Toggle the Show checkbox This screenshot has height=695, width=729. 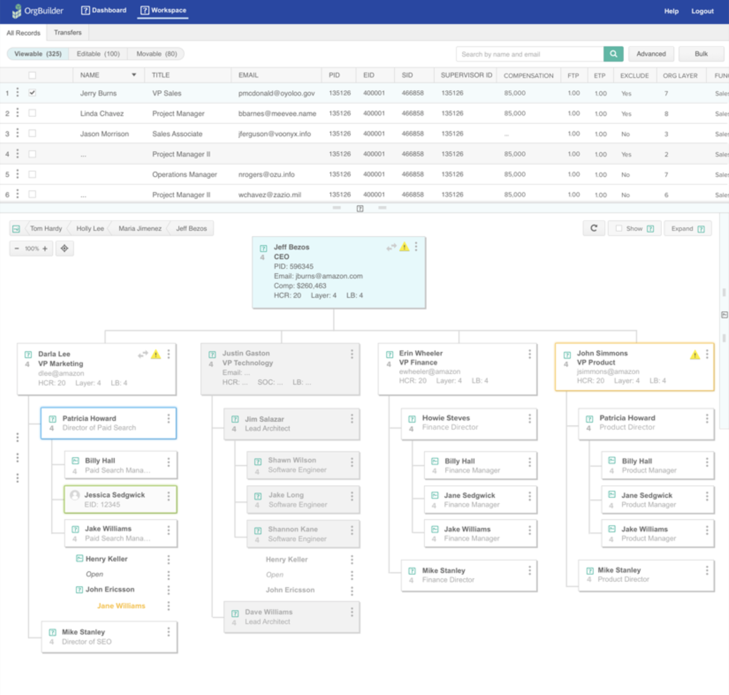pos(618,229)
